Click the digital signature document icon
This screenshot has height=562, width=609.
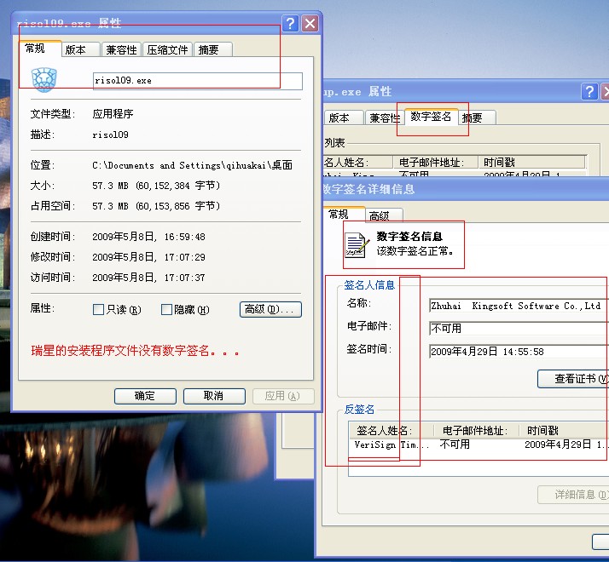pos(357,245)
